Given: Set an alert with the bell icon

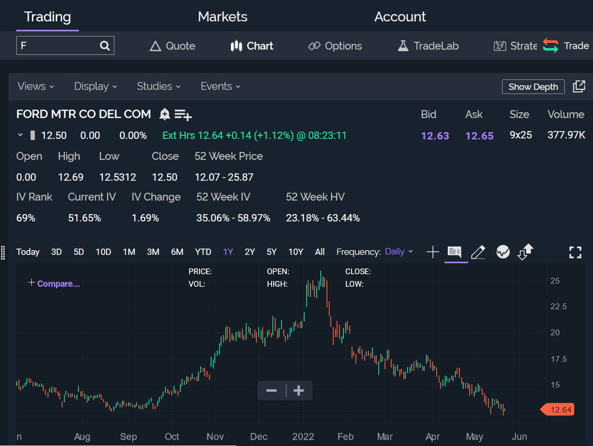Looking at the screenshot, I should [x=165, y=114].
